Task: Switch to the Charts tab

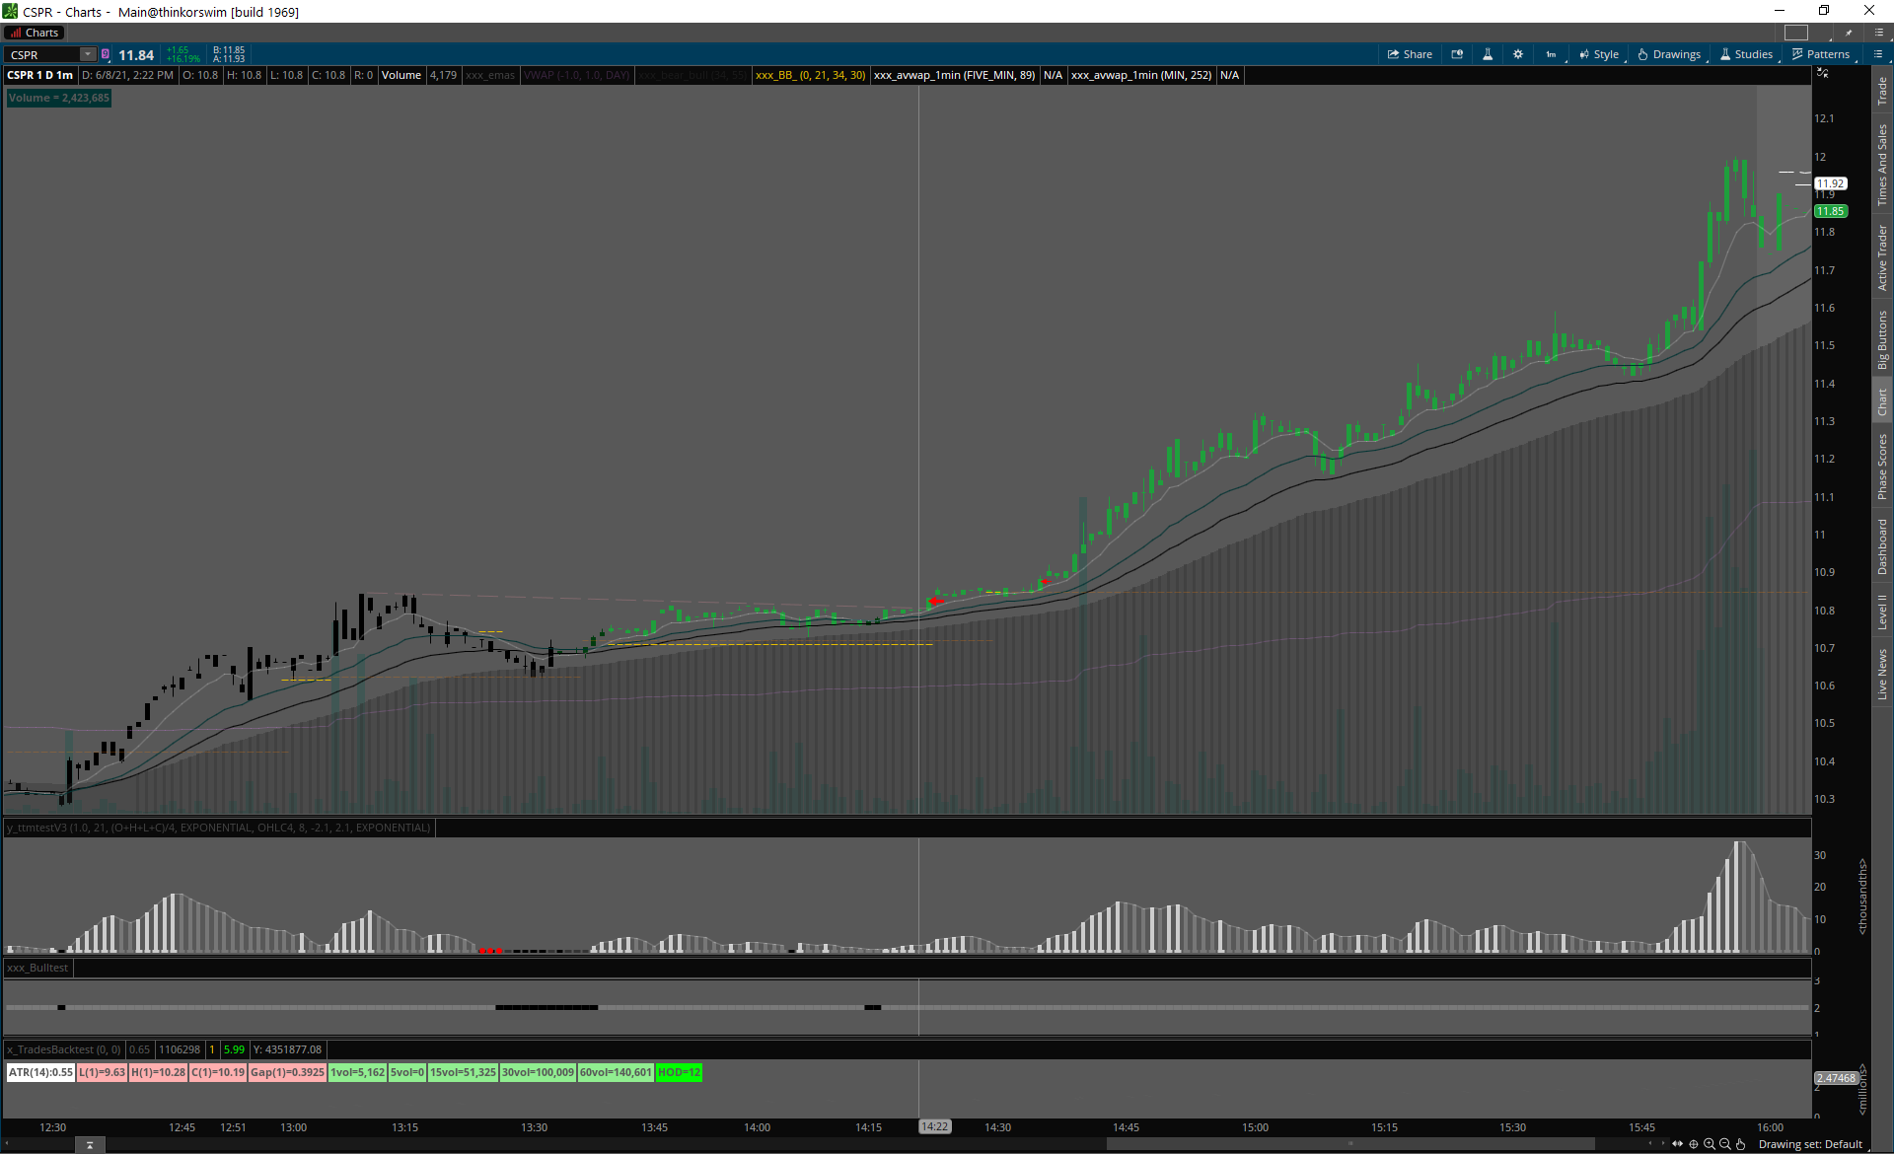Action: (x=35, y=33)
